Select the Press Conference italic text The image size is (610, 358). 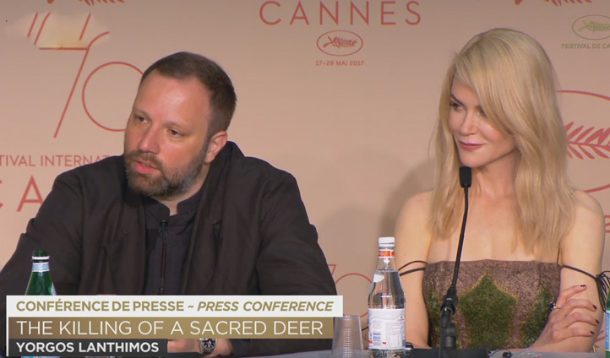point(265,306)
